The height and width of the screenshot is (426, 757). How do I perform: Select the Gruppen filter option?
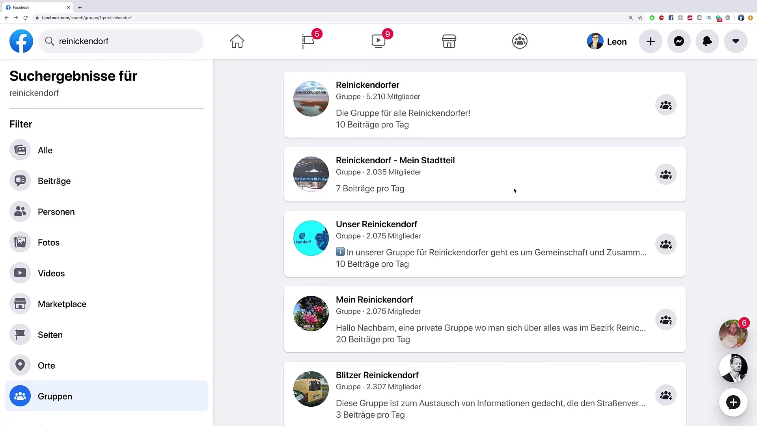point(54,396)
